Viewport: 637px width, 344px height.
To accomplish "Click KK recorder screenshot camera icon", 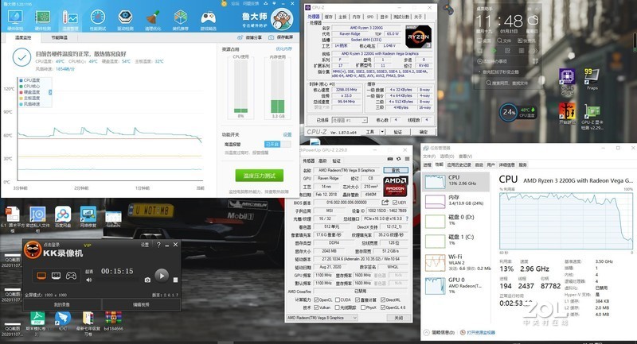I will coord(147,280).
